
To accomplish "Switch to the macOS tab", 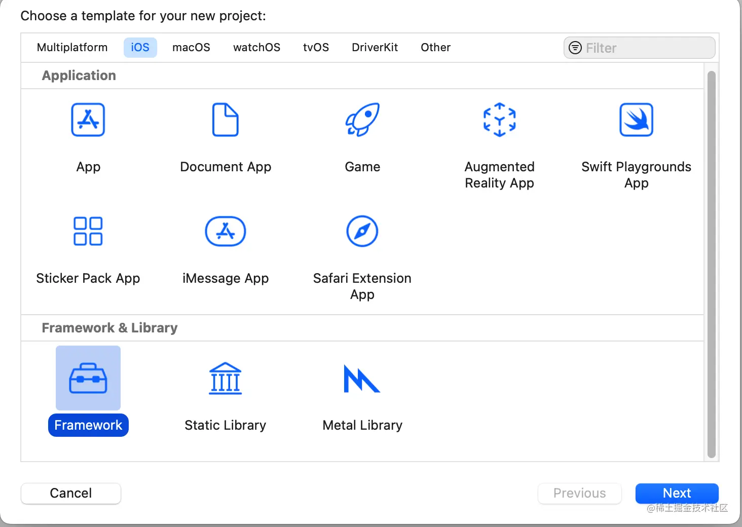I will coord(192,48).
